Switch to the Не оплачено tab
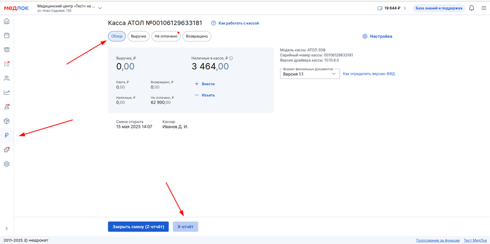This screenshot has height=244, width=490. (166, 36)
